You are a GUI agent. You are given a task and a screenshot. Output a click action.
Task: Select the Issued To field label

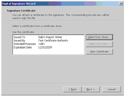pos(19,37)
